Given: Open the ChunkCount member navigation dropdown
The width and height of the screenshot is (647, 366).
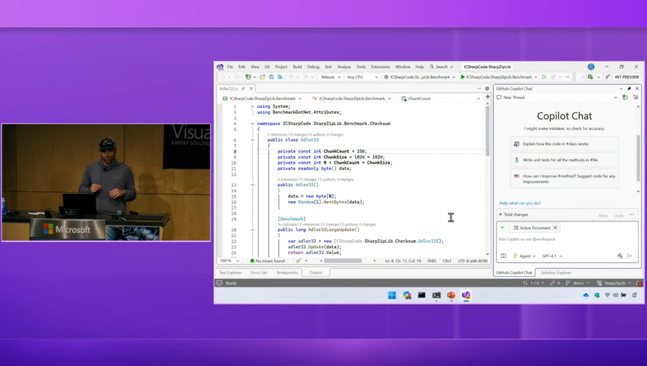Looking at the screenshot, I should pyautogui.click(x=440, y=99).
